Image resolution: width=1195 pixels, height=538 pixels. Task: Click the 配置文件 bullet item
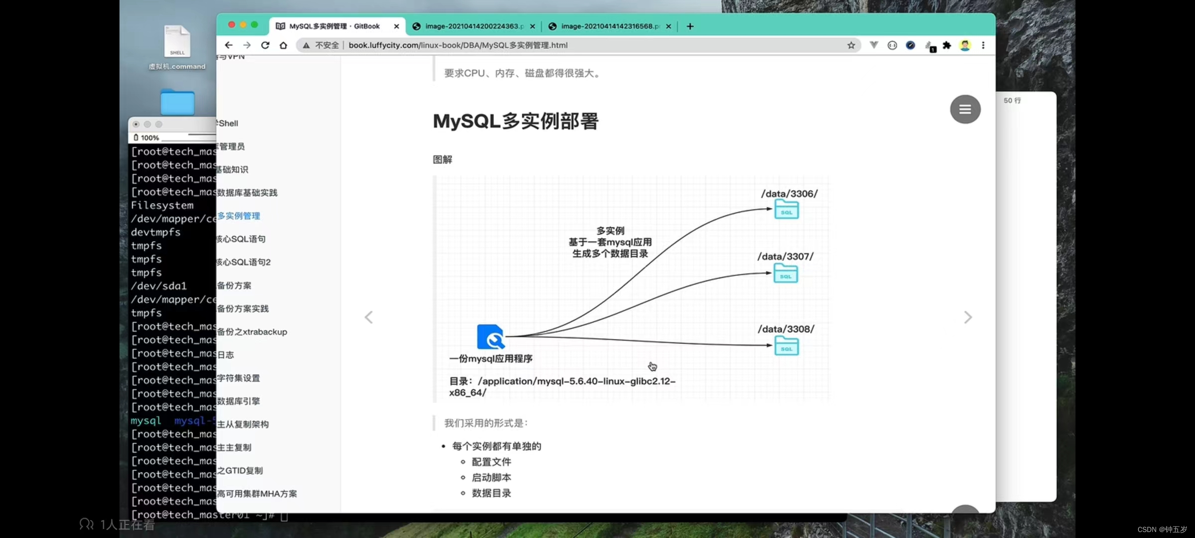tap(491, 462)
